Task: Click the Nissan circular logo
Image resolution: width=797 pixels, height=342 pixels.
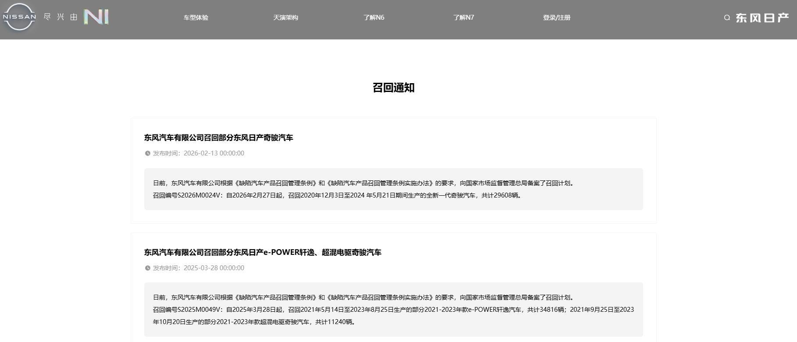Action: coord(19,17)
